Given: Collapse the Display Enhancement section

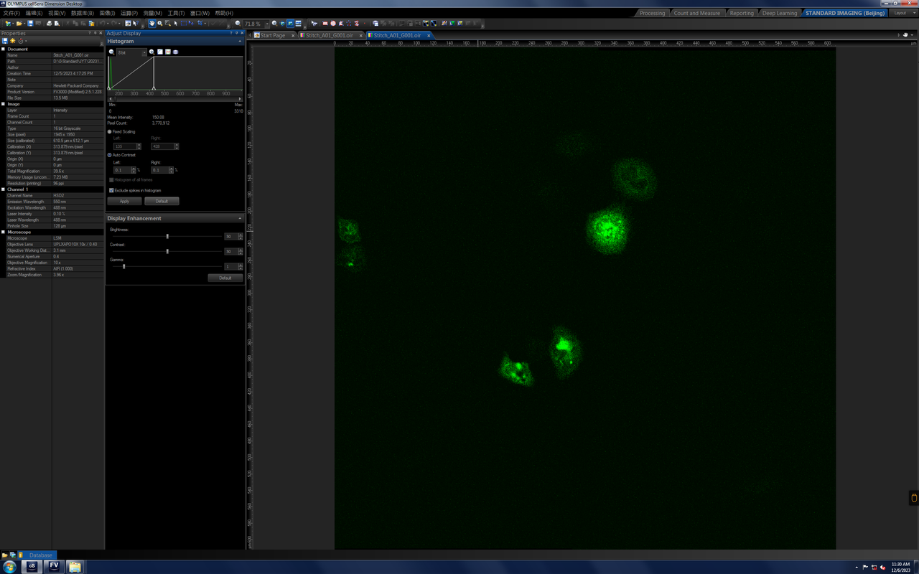Looking at the screenshot, I should coord(240,218).
